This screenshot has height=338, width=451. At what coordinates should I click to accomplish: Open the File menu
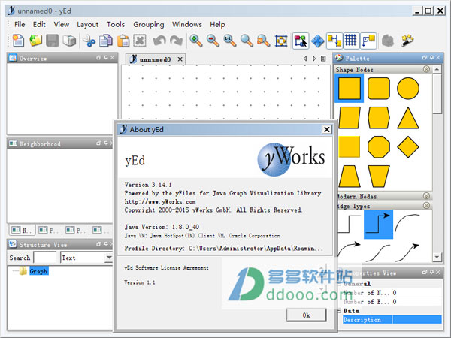pyautogui.click(x=20, y=25)
